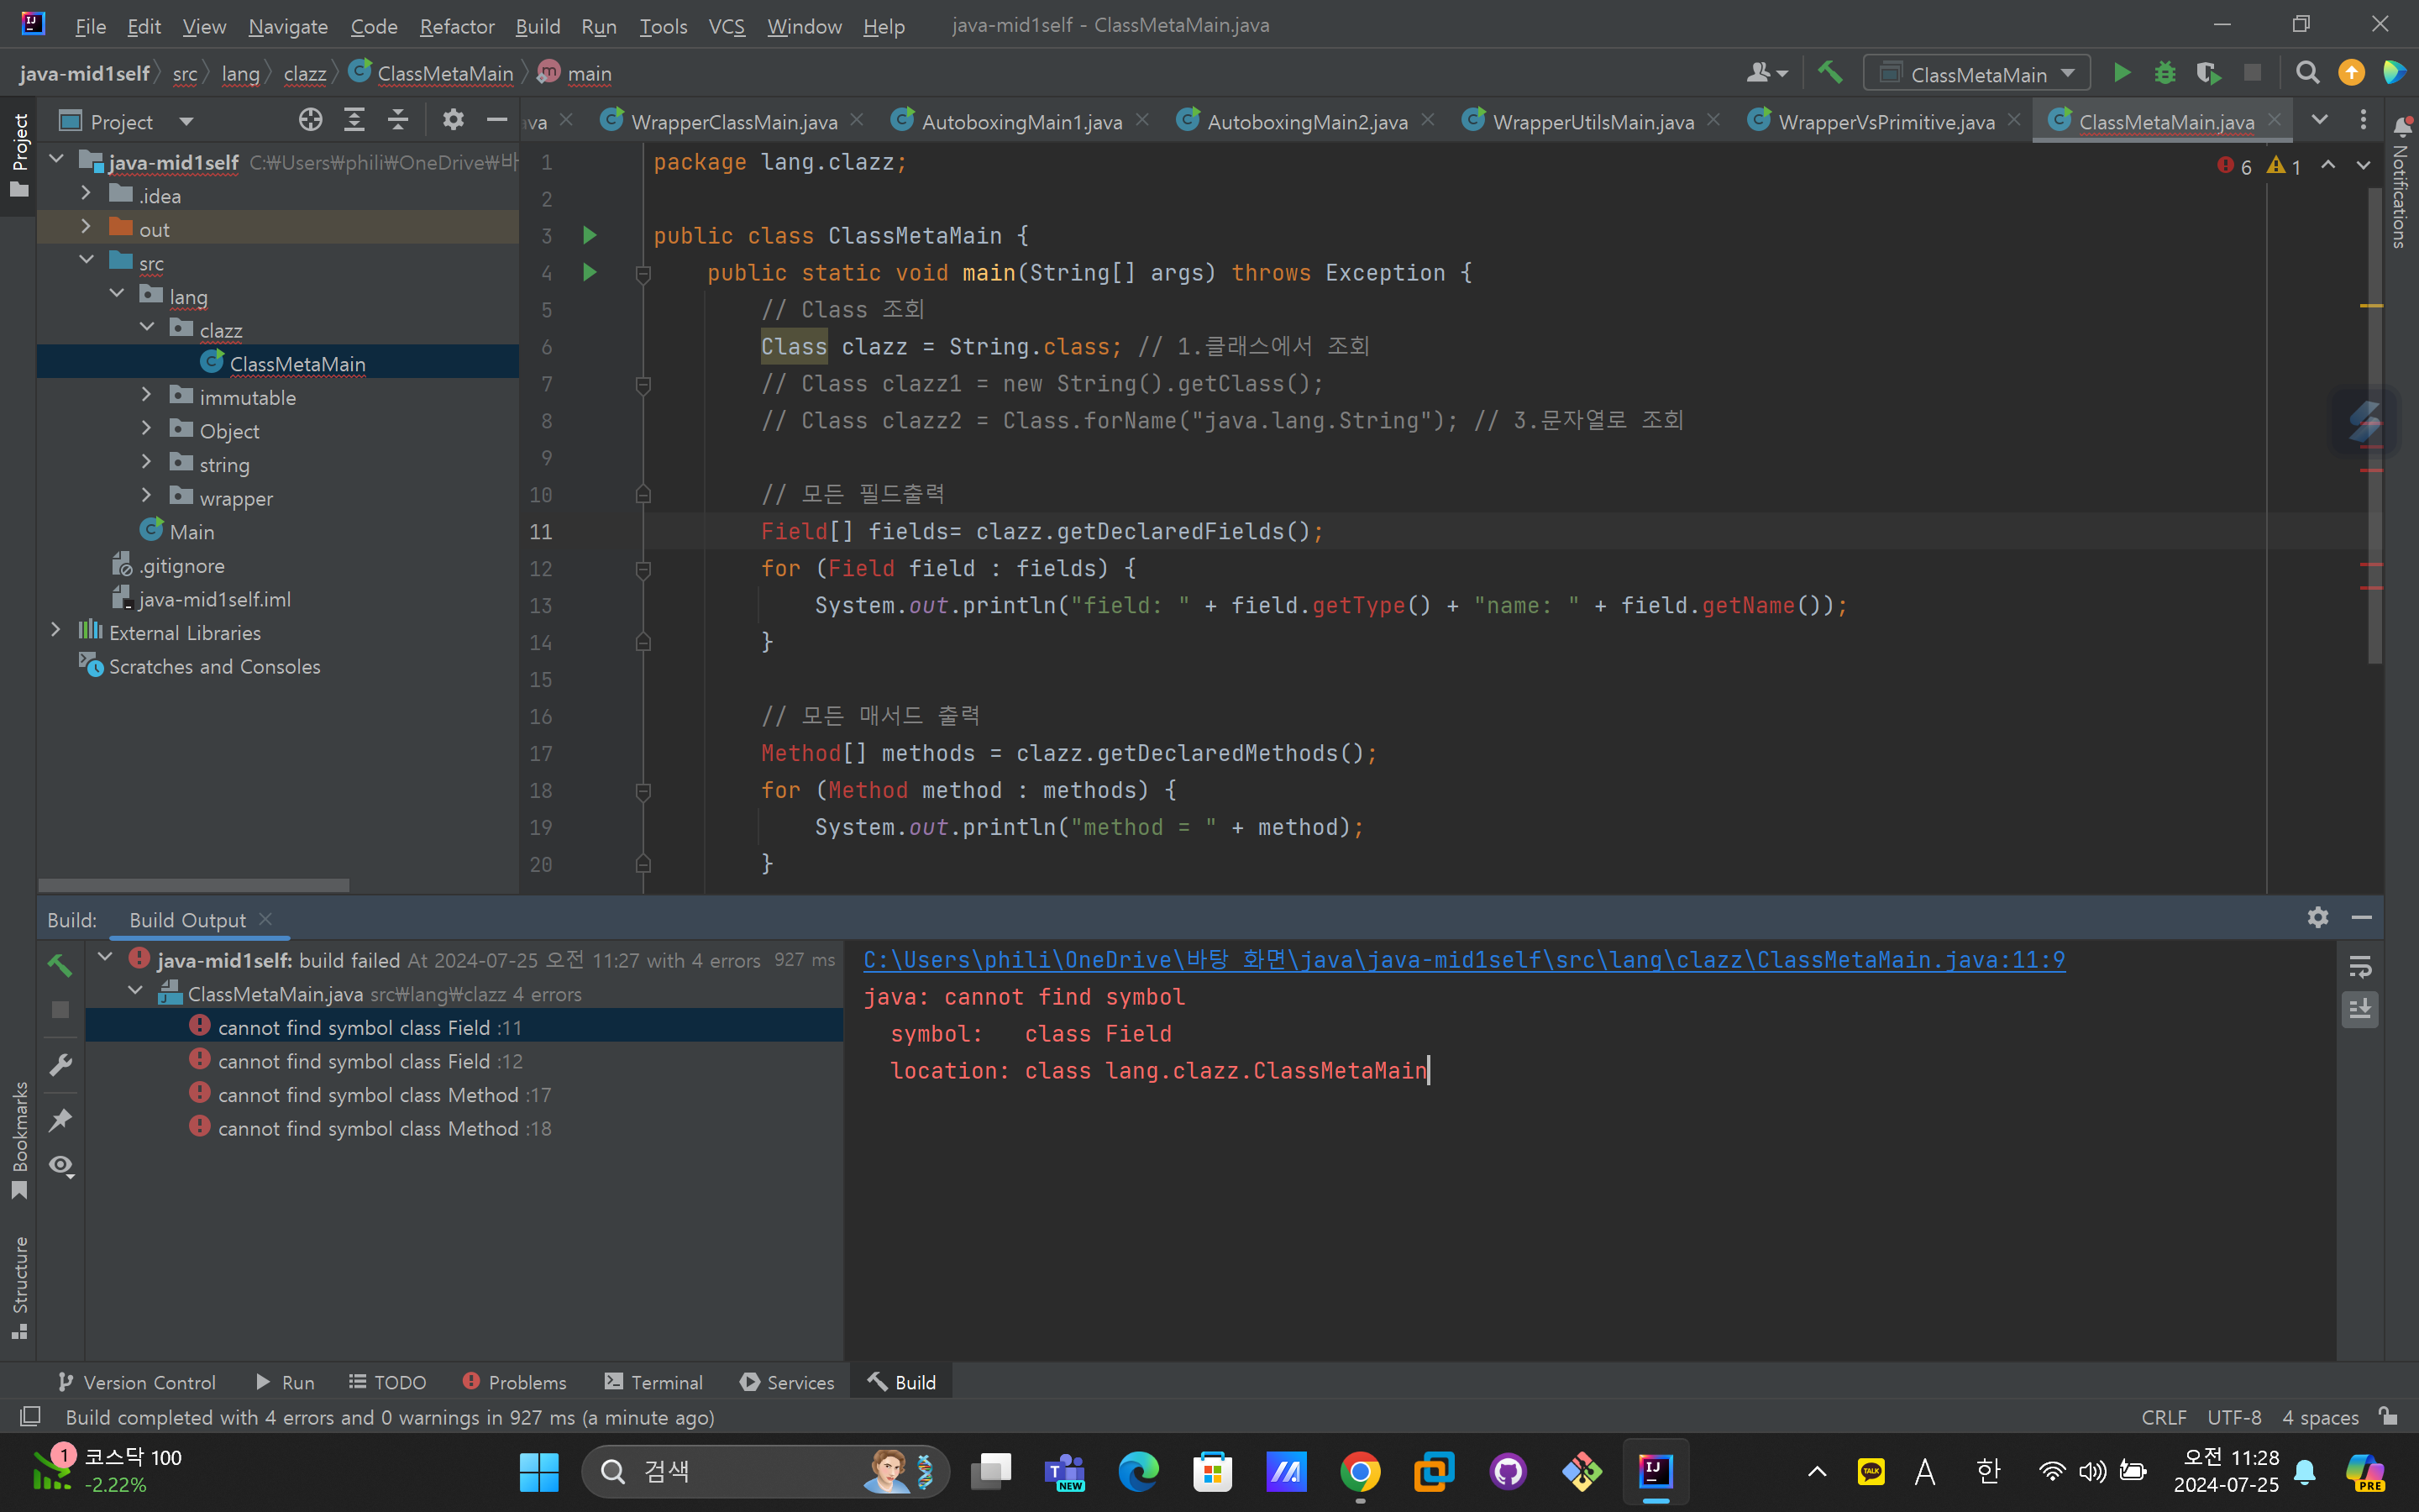Click the lang breadcrumb in navigation bar
The height and width of the screenshot is (1512, 2419).
(x=240, y=73)
